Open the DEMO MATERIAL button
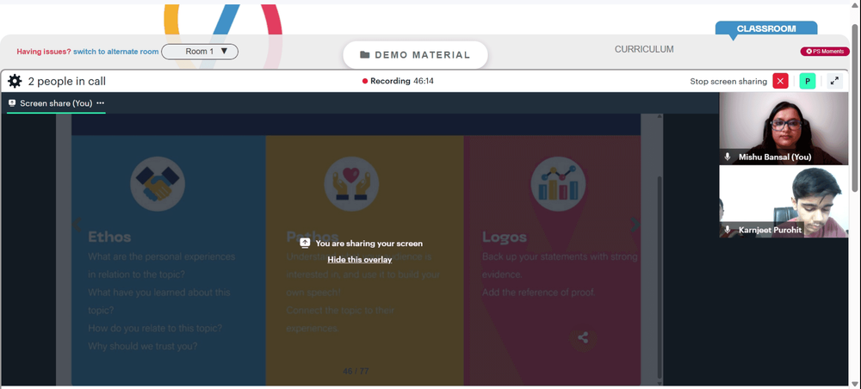 point(415,55)
